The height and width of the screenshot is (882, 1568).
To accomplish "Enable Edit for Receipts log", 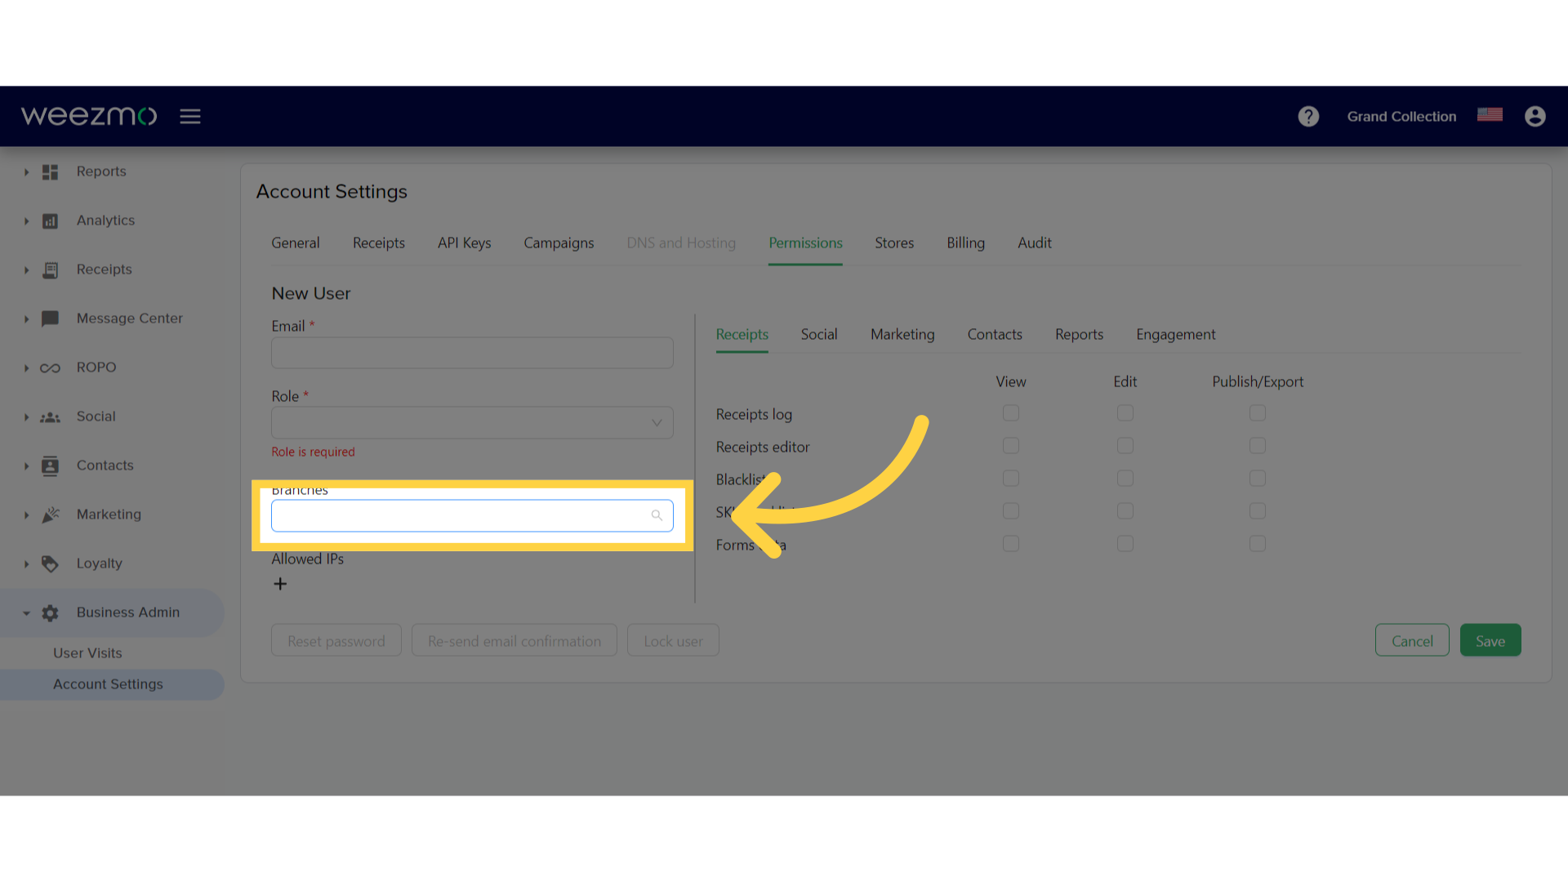I will click(1125, 413).
